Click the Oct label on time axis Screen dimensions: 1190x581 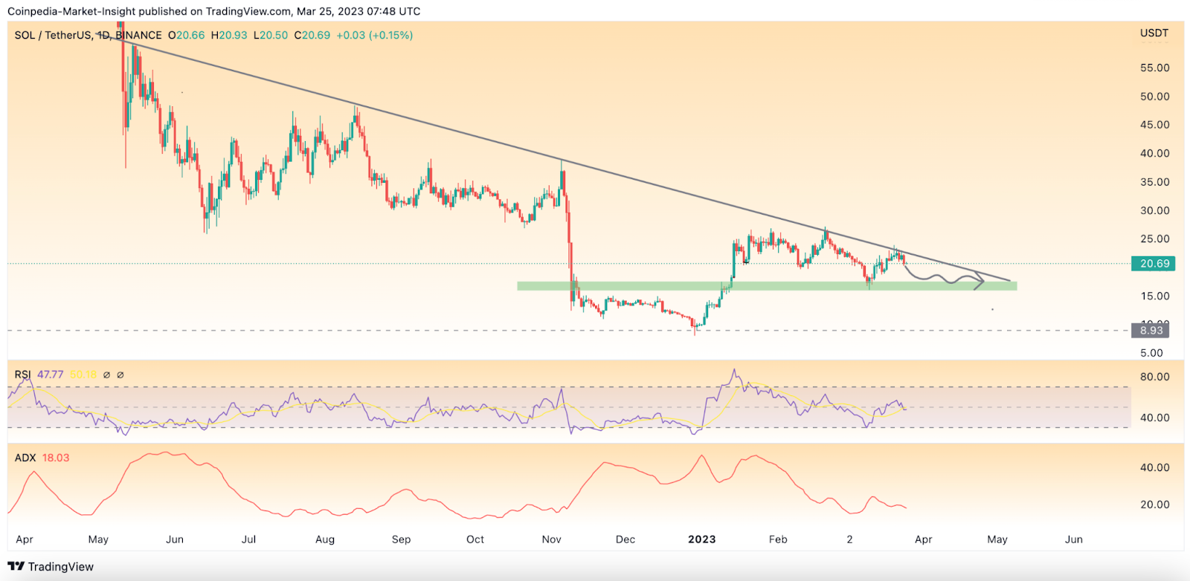[x=475, y=539]
